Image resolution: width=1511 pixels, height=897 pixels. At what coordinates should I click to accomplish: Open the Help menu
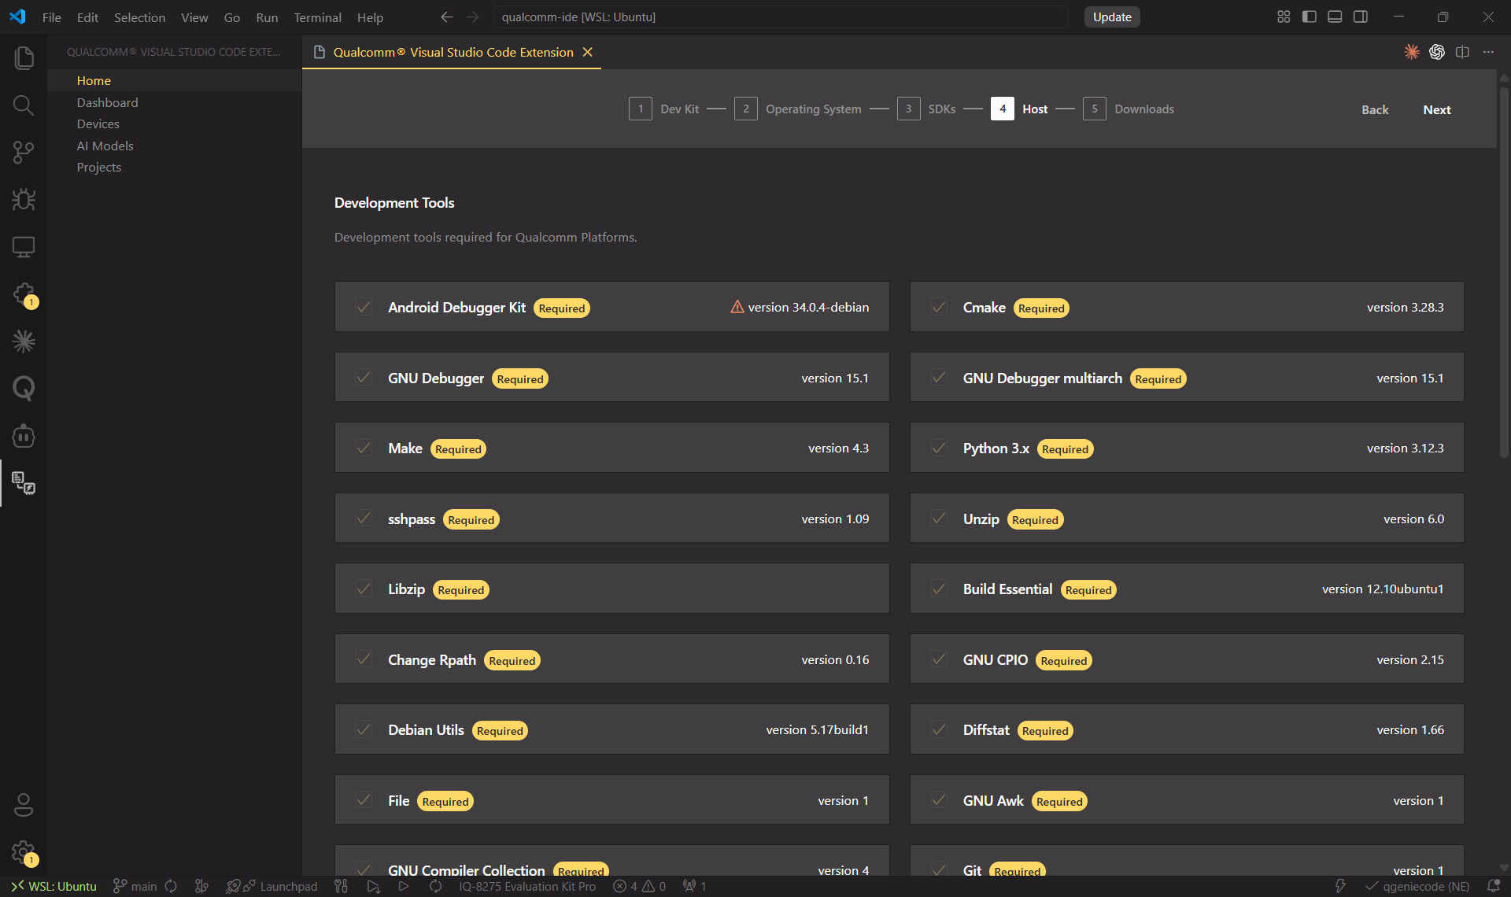coord(370,17)
